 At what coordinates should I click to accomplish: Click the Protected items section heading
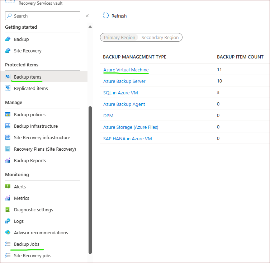tap(22, 65)
